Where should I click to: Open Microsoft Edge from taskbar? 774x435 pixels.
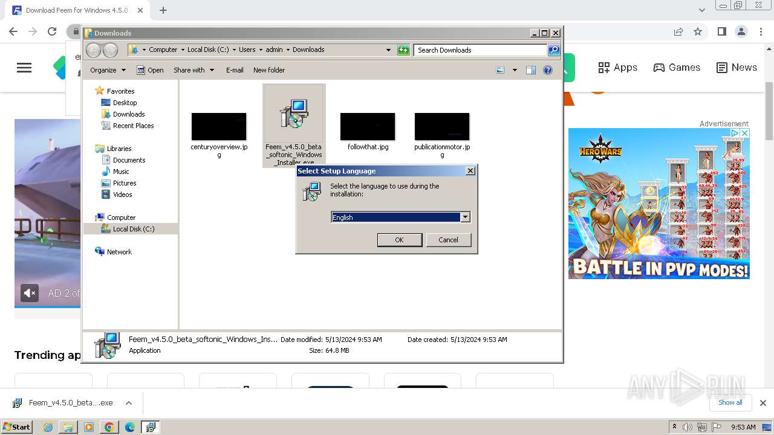click(130, 427)
